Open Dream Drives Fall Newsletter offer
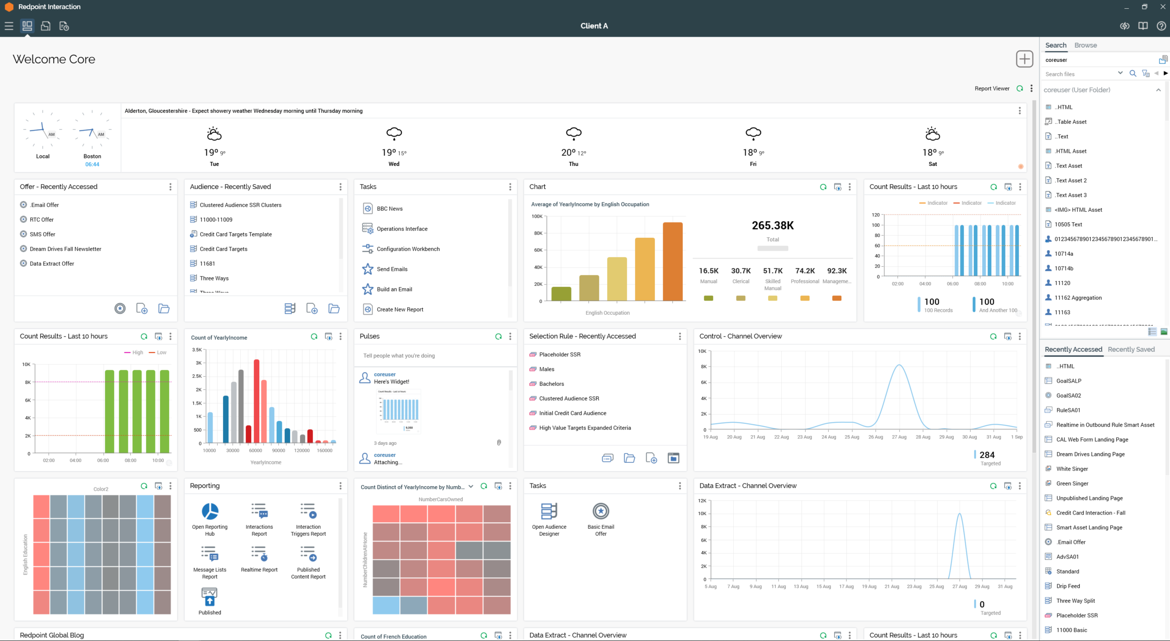Screen dimensions: 1170x641 click(x=65, y=249)
